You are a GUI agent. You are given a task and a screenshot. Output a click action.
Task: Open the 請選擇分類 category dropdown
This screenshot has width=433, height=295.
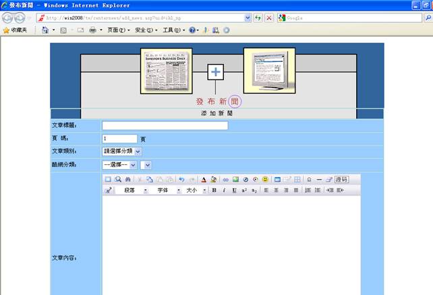pyautogui.click(x=121, y=152)
